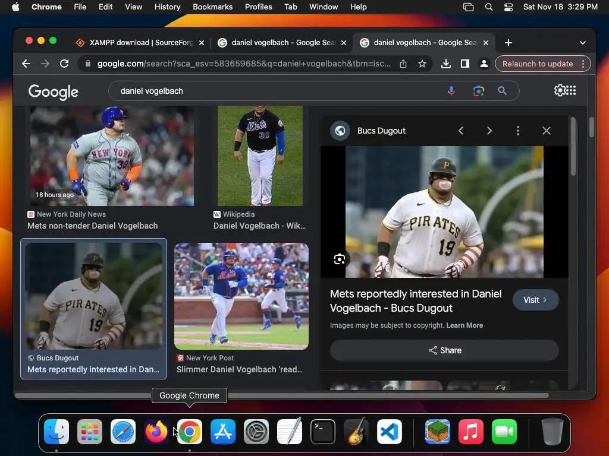Open Wikipedia Daniel Vogelbach image result
609x456 pixels.
[260, 156]
